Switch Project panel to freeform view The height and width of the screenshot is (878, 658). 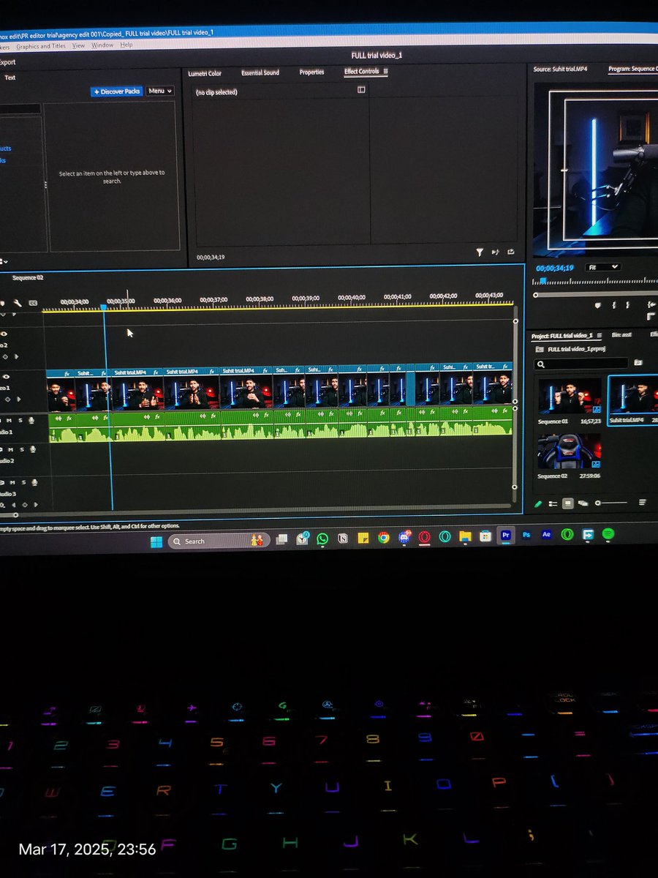pyautogui.click(x=583, y=503)
